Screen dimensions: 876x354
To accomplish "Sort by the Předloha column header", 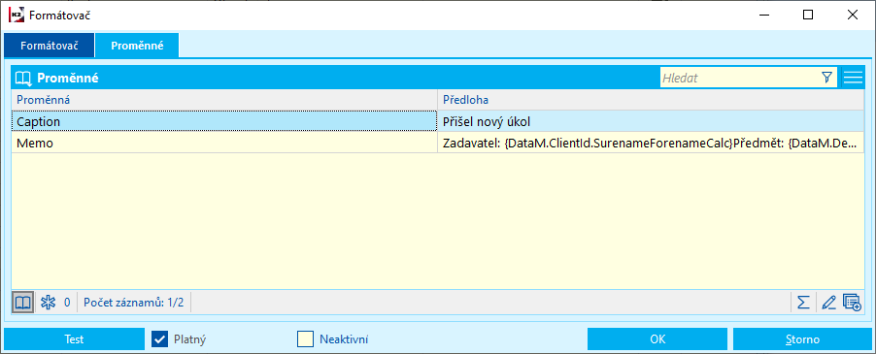I will click(x=651, y=100).
